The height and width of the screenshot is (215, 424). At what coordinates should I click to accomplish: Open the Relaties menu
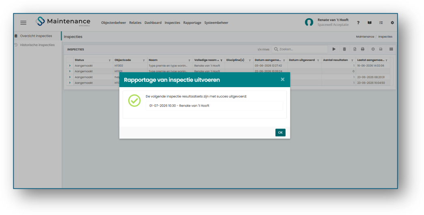135,23
